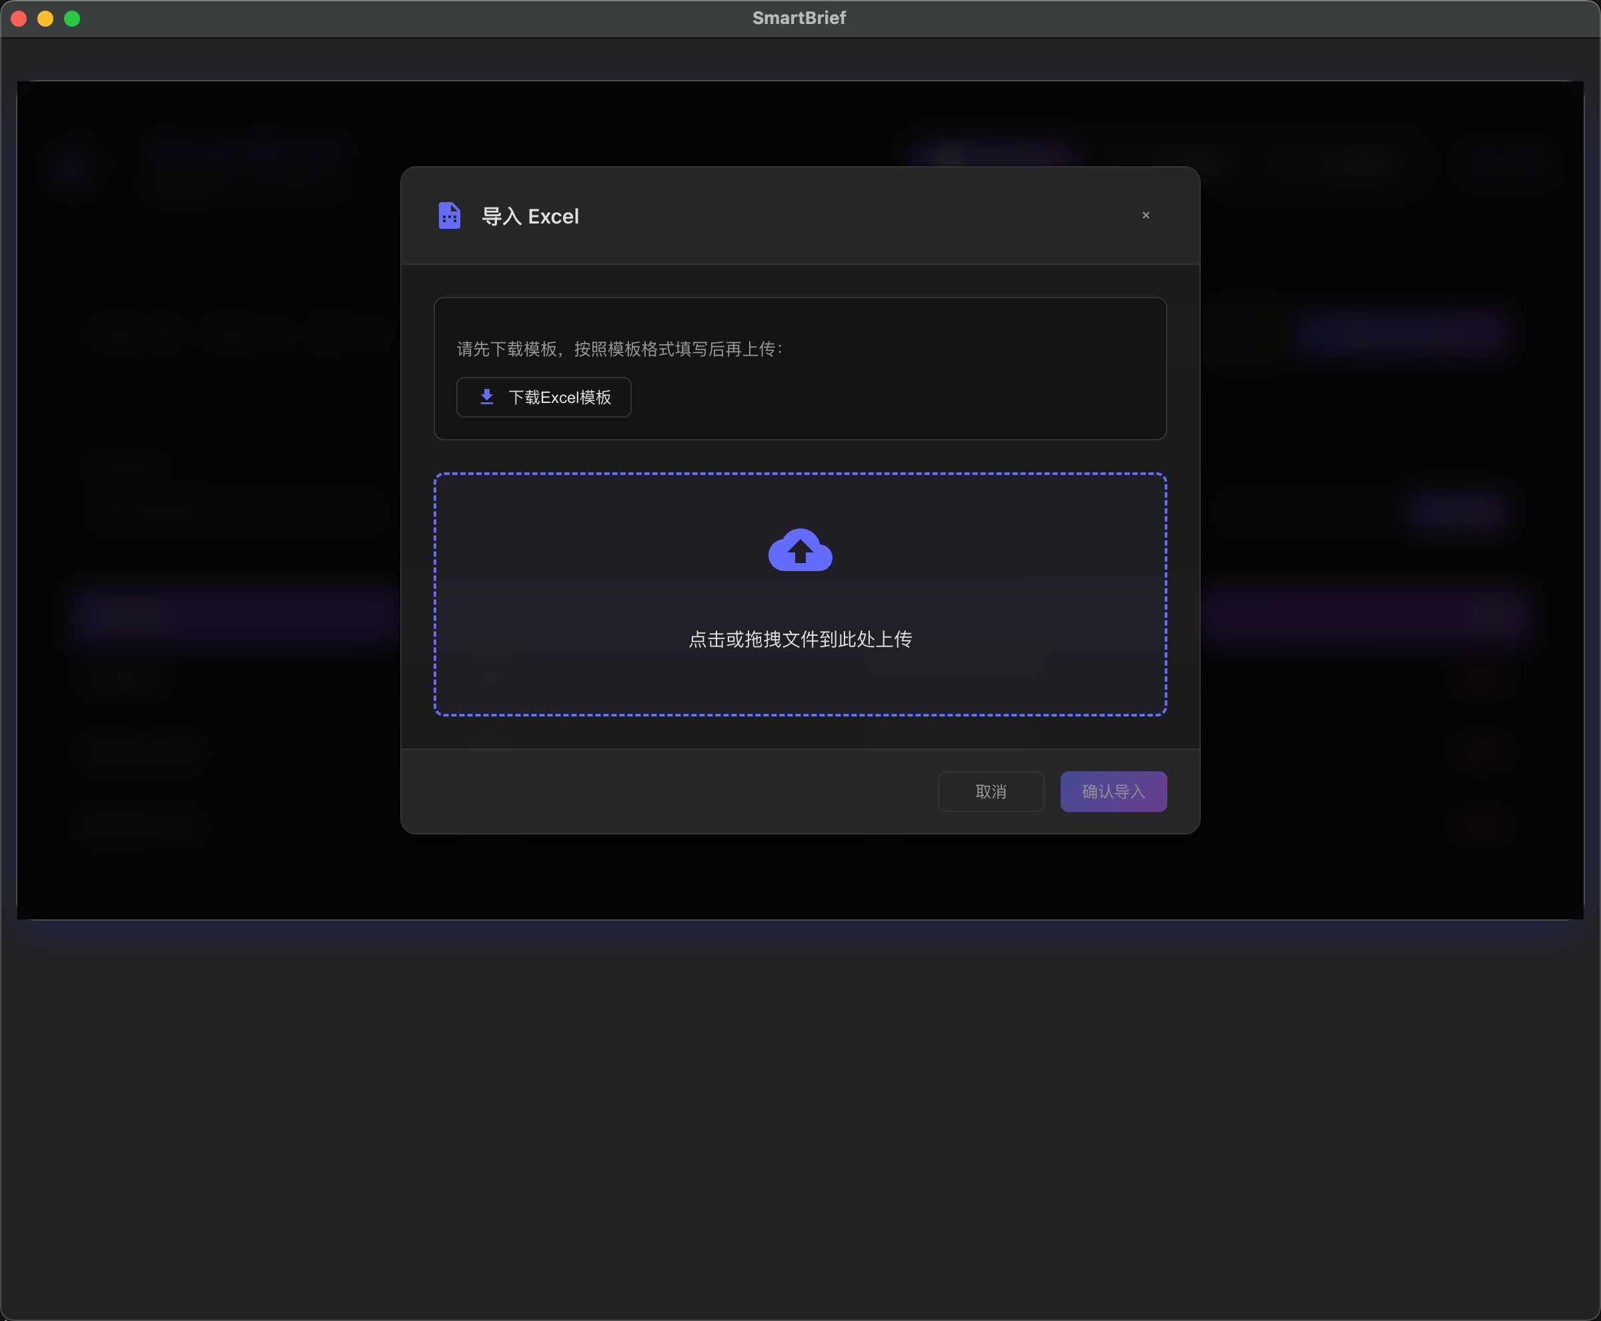Viewport: 1601px width, 1321px height.
Task: Click dialog footer left of 取消
Action: pos(647,791)
